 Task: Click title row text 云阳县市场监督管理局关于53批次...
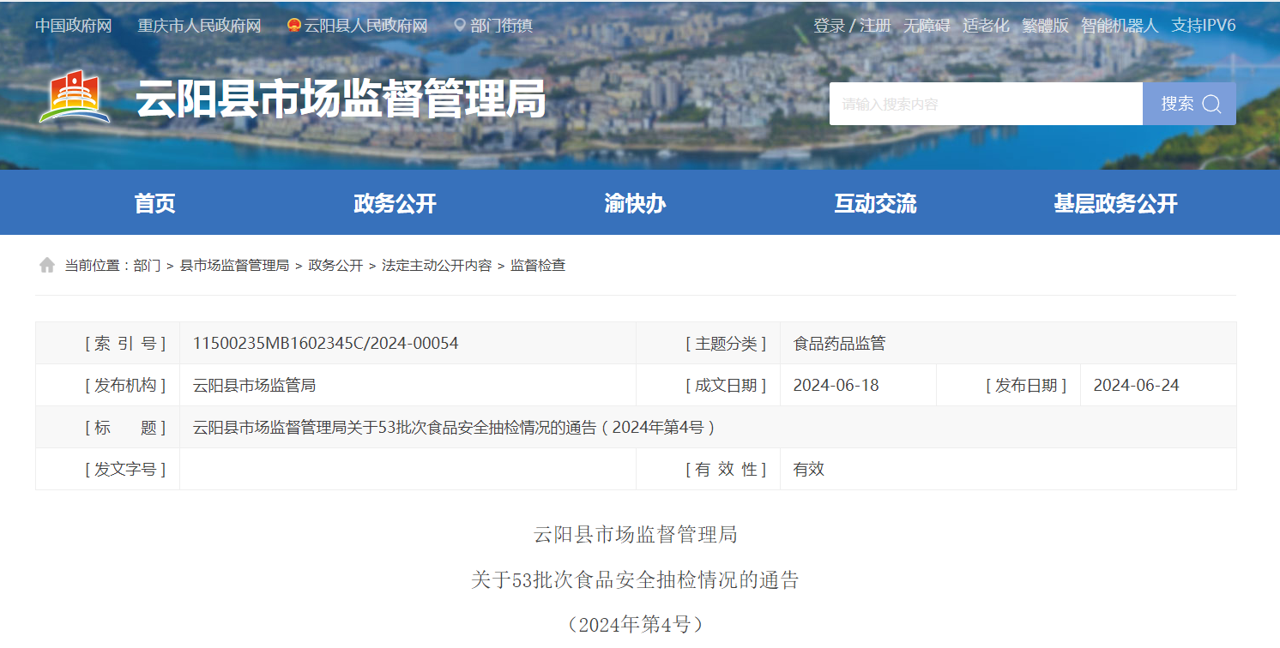[x=454, y=428]
